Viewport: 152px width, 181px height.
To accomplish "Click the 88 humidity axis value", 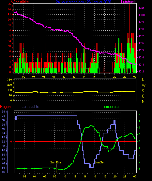I will point(4,159).
